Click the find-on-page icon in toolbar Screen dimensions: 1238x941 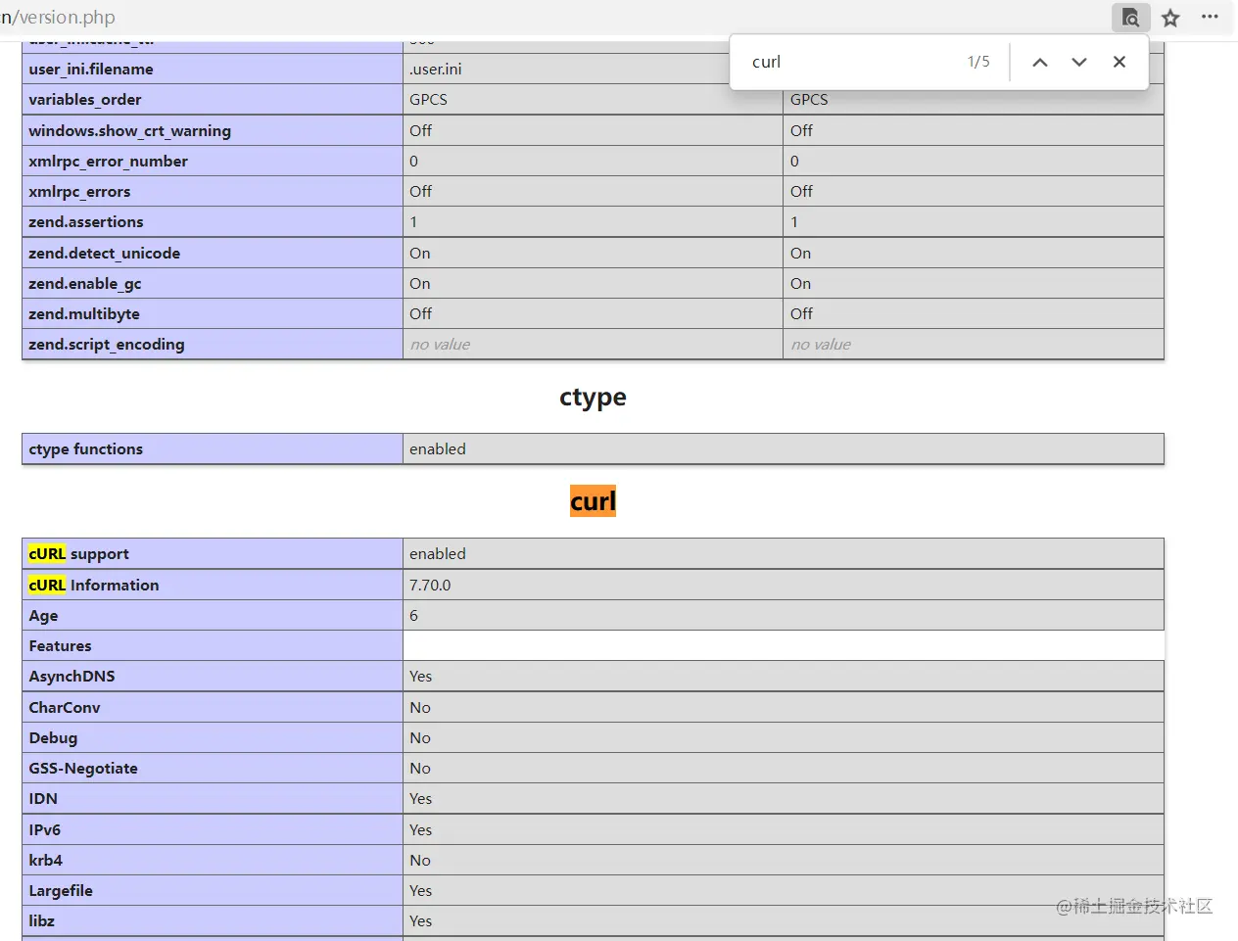click(1130, 18)
